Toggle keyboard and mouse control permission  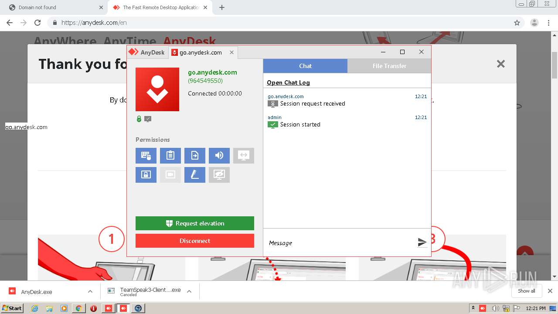(146, 155)
